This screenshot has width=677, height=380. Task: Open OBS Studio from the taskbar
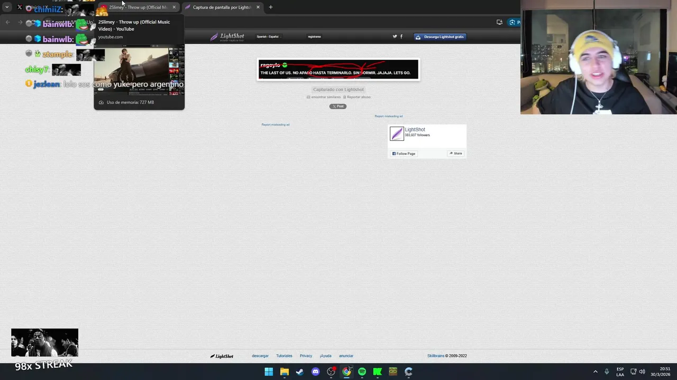[x=331, y=372]
